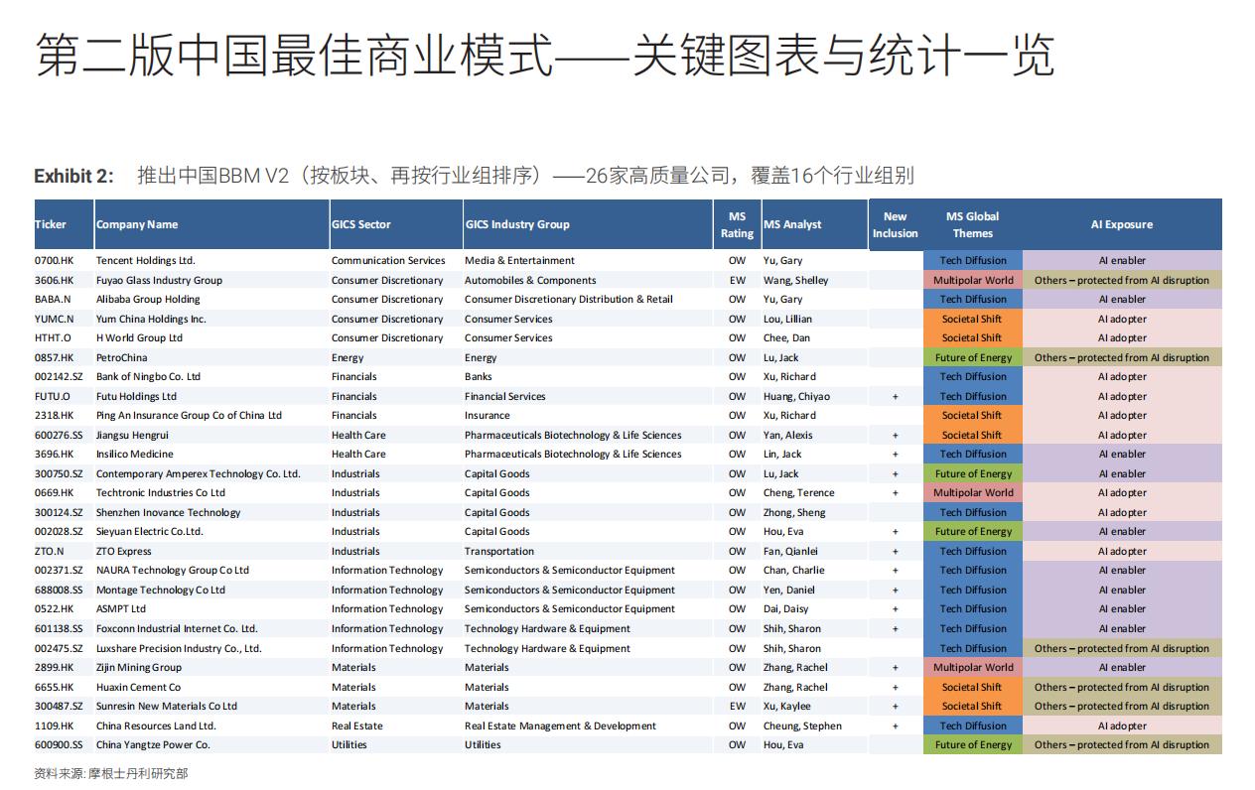Select the "MS Global Themes" column header
The height and width of the screenshot is (790, 1255).
pos(972,224)
